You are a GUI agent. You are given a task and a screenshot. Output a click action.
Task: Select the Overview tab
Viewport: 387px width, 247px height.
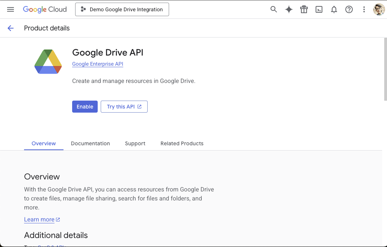coord(44,143)
